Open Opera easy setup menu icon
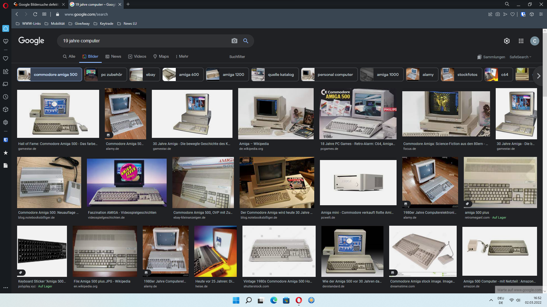The height and width of the screenshot is (307, 547). click(541, 14)
